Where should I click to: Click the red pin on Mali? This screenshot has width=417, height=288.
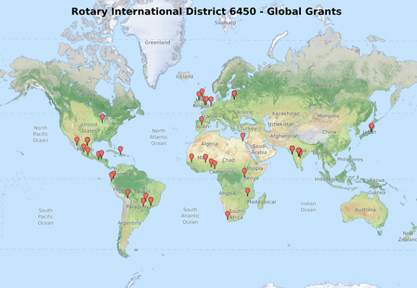click(205, 158)
